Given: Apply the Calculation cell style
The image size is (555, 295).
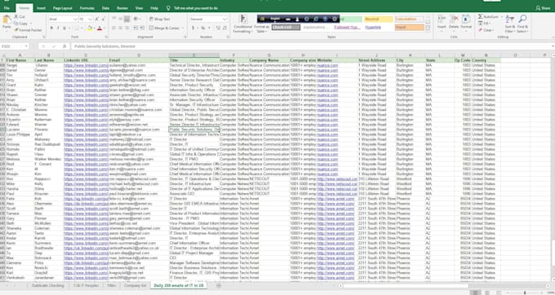Looking at the screenshot, I should (x=409, y=19).
